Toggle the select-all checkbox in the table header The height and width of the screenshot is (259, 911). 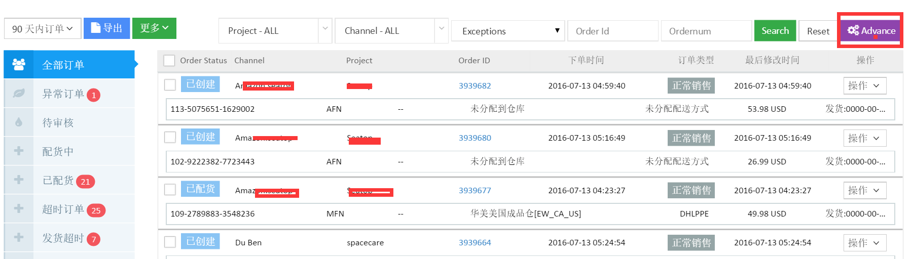point(169,61)
